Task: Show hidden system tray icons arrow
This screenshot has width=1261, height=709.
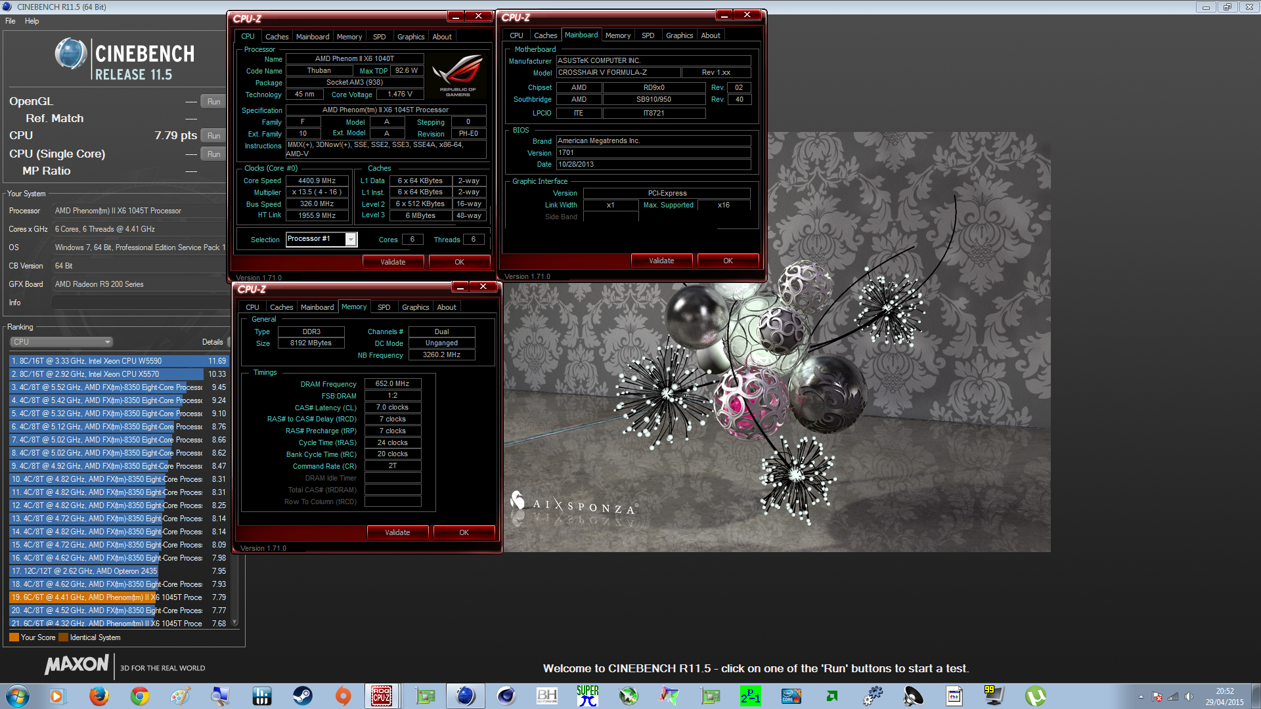Action: pos(1141,697)
